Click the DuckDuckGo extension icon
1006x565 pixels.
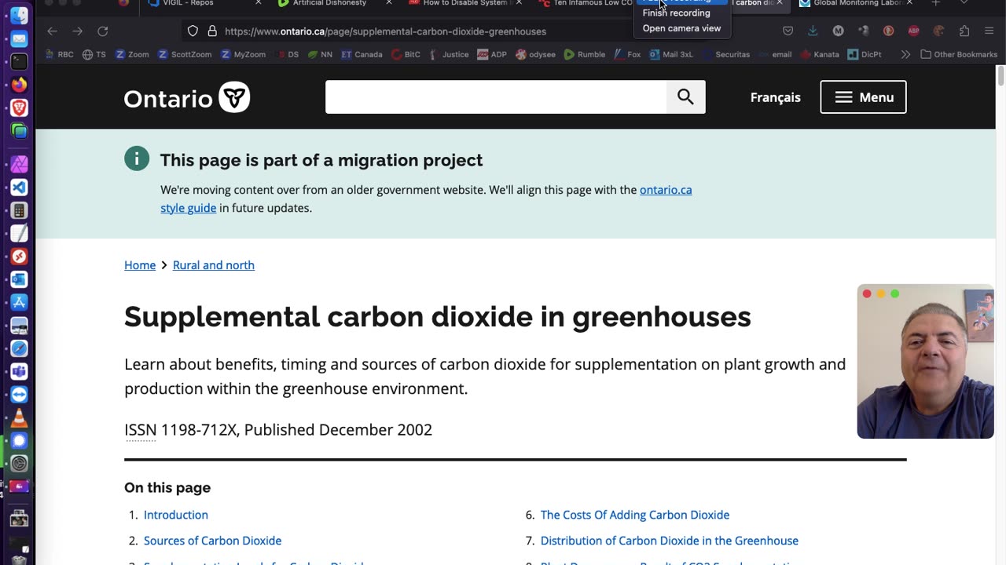[888, 31]
